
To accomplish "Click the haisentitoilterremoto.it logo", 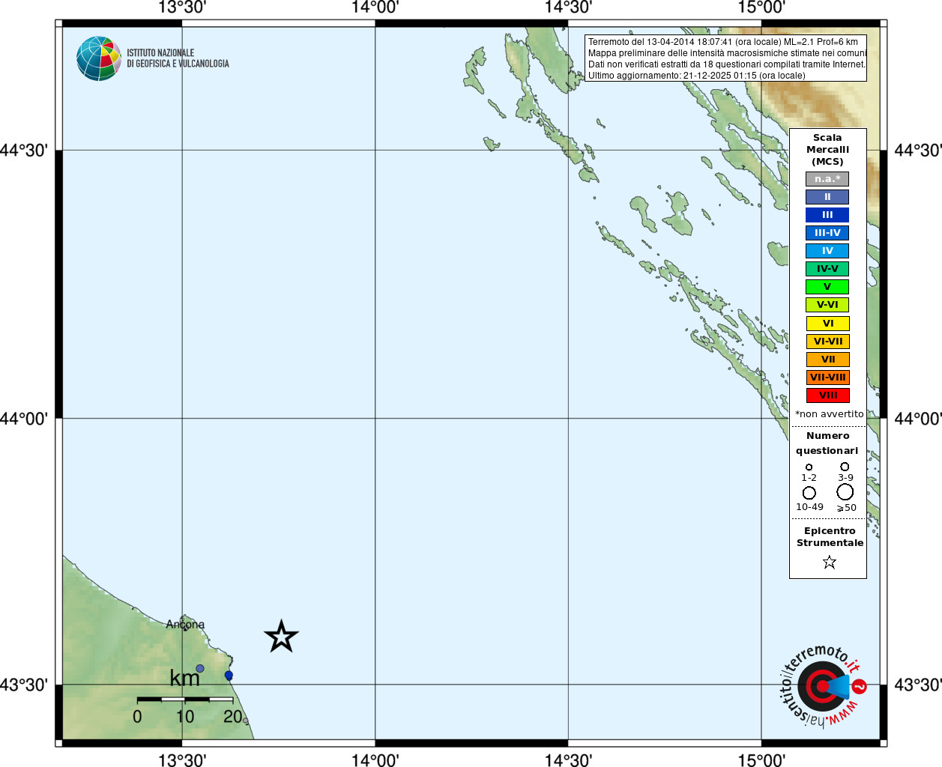I will [x=824, y=685].
